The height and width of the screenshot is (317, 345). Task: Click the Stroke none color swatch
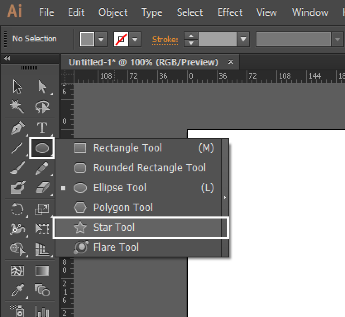click(121, 39)
